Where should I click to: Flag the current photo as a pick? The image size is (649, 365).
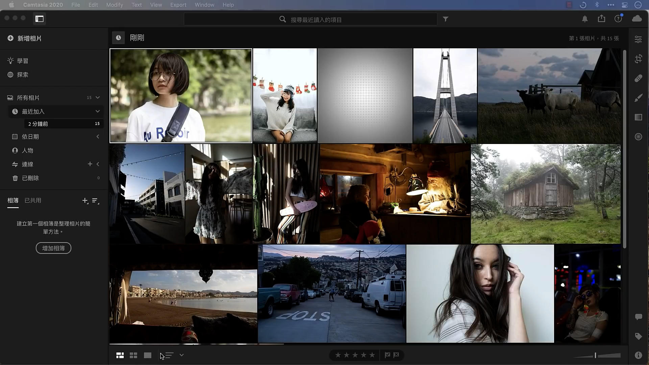387,355
